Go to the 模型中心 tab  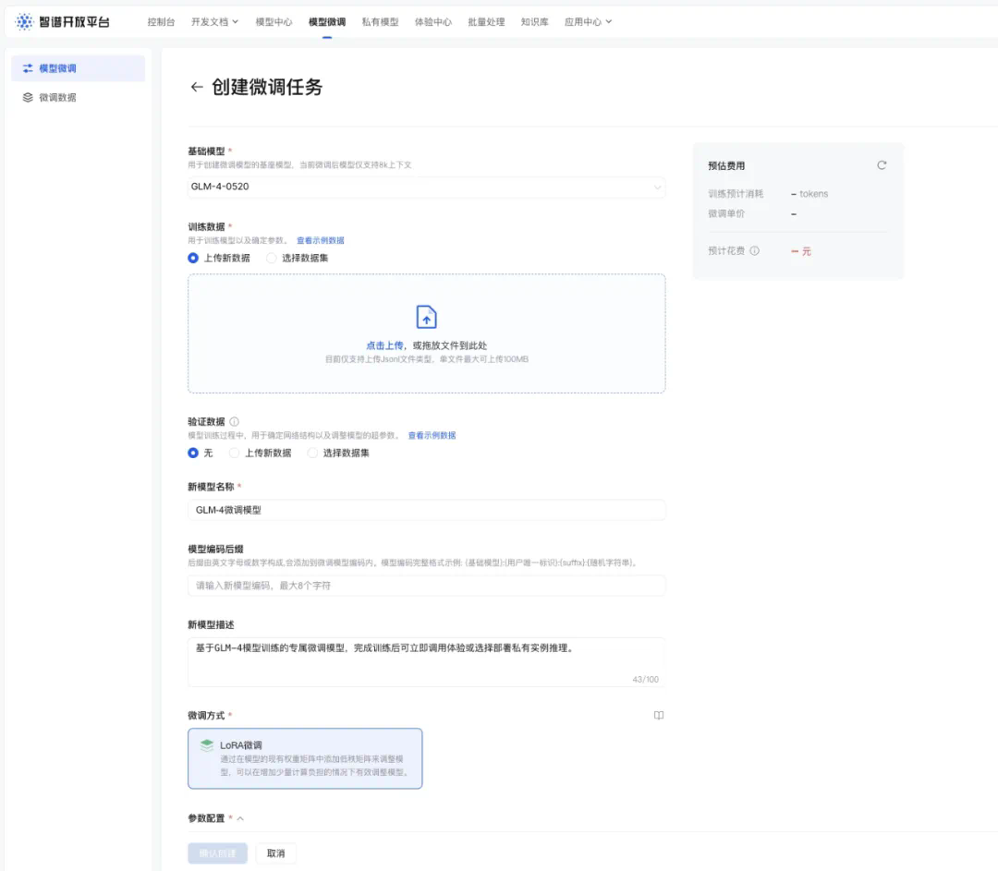pos(274,21)
